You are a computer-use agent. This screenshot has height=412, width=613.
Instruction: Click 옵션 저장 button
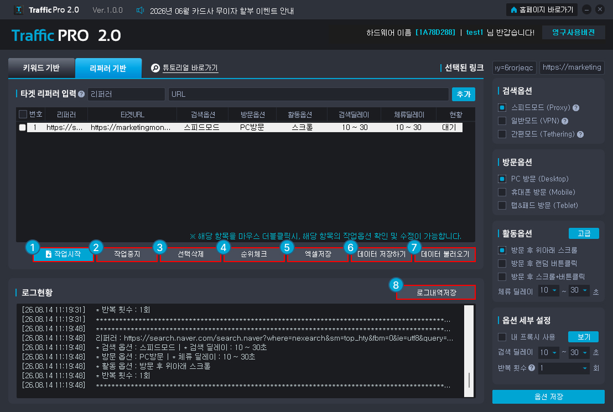pyautogui.click(x=548, y=397)
